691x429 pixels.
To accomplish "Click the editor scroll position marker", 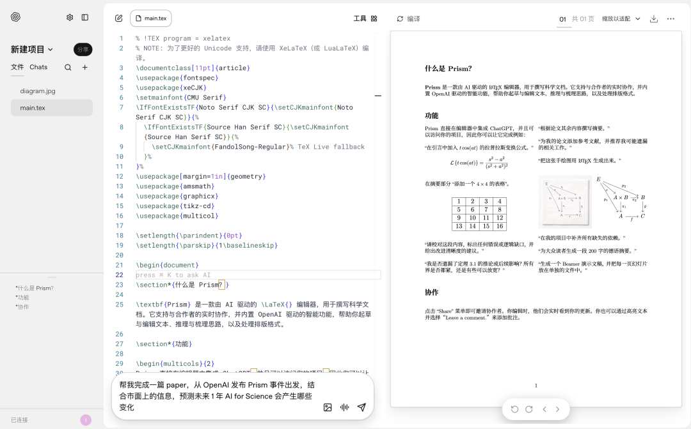I will click(x=378, y=96).
